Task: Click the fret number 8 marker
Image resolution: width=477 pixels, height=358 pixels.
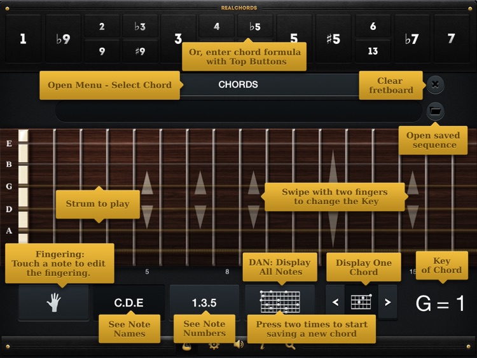Action: (x=227, y=272)
